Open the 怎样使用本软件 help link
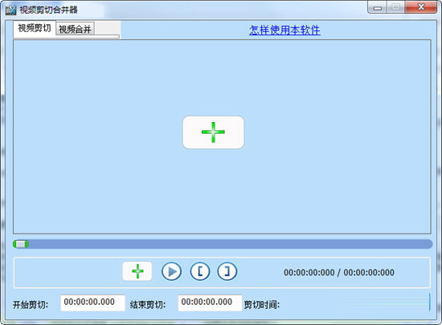Image resolution: width=442 pixels, height=325 pixels. point(284,30)
